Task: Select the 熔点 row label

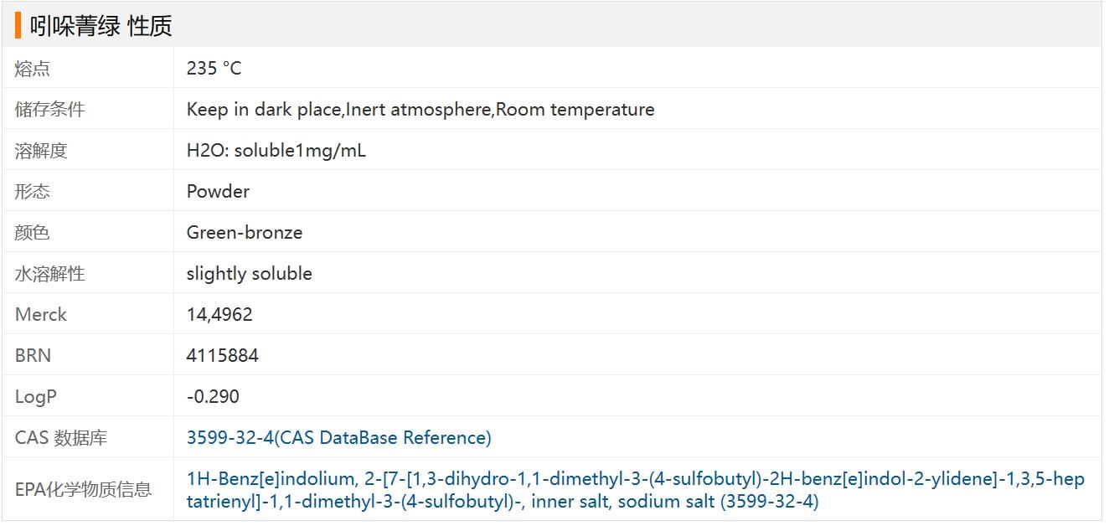Action: 32,69
